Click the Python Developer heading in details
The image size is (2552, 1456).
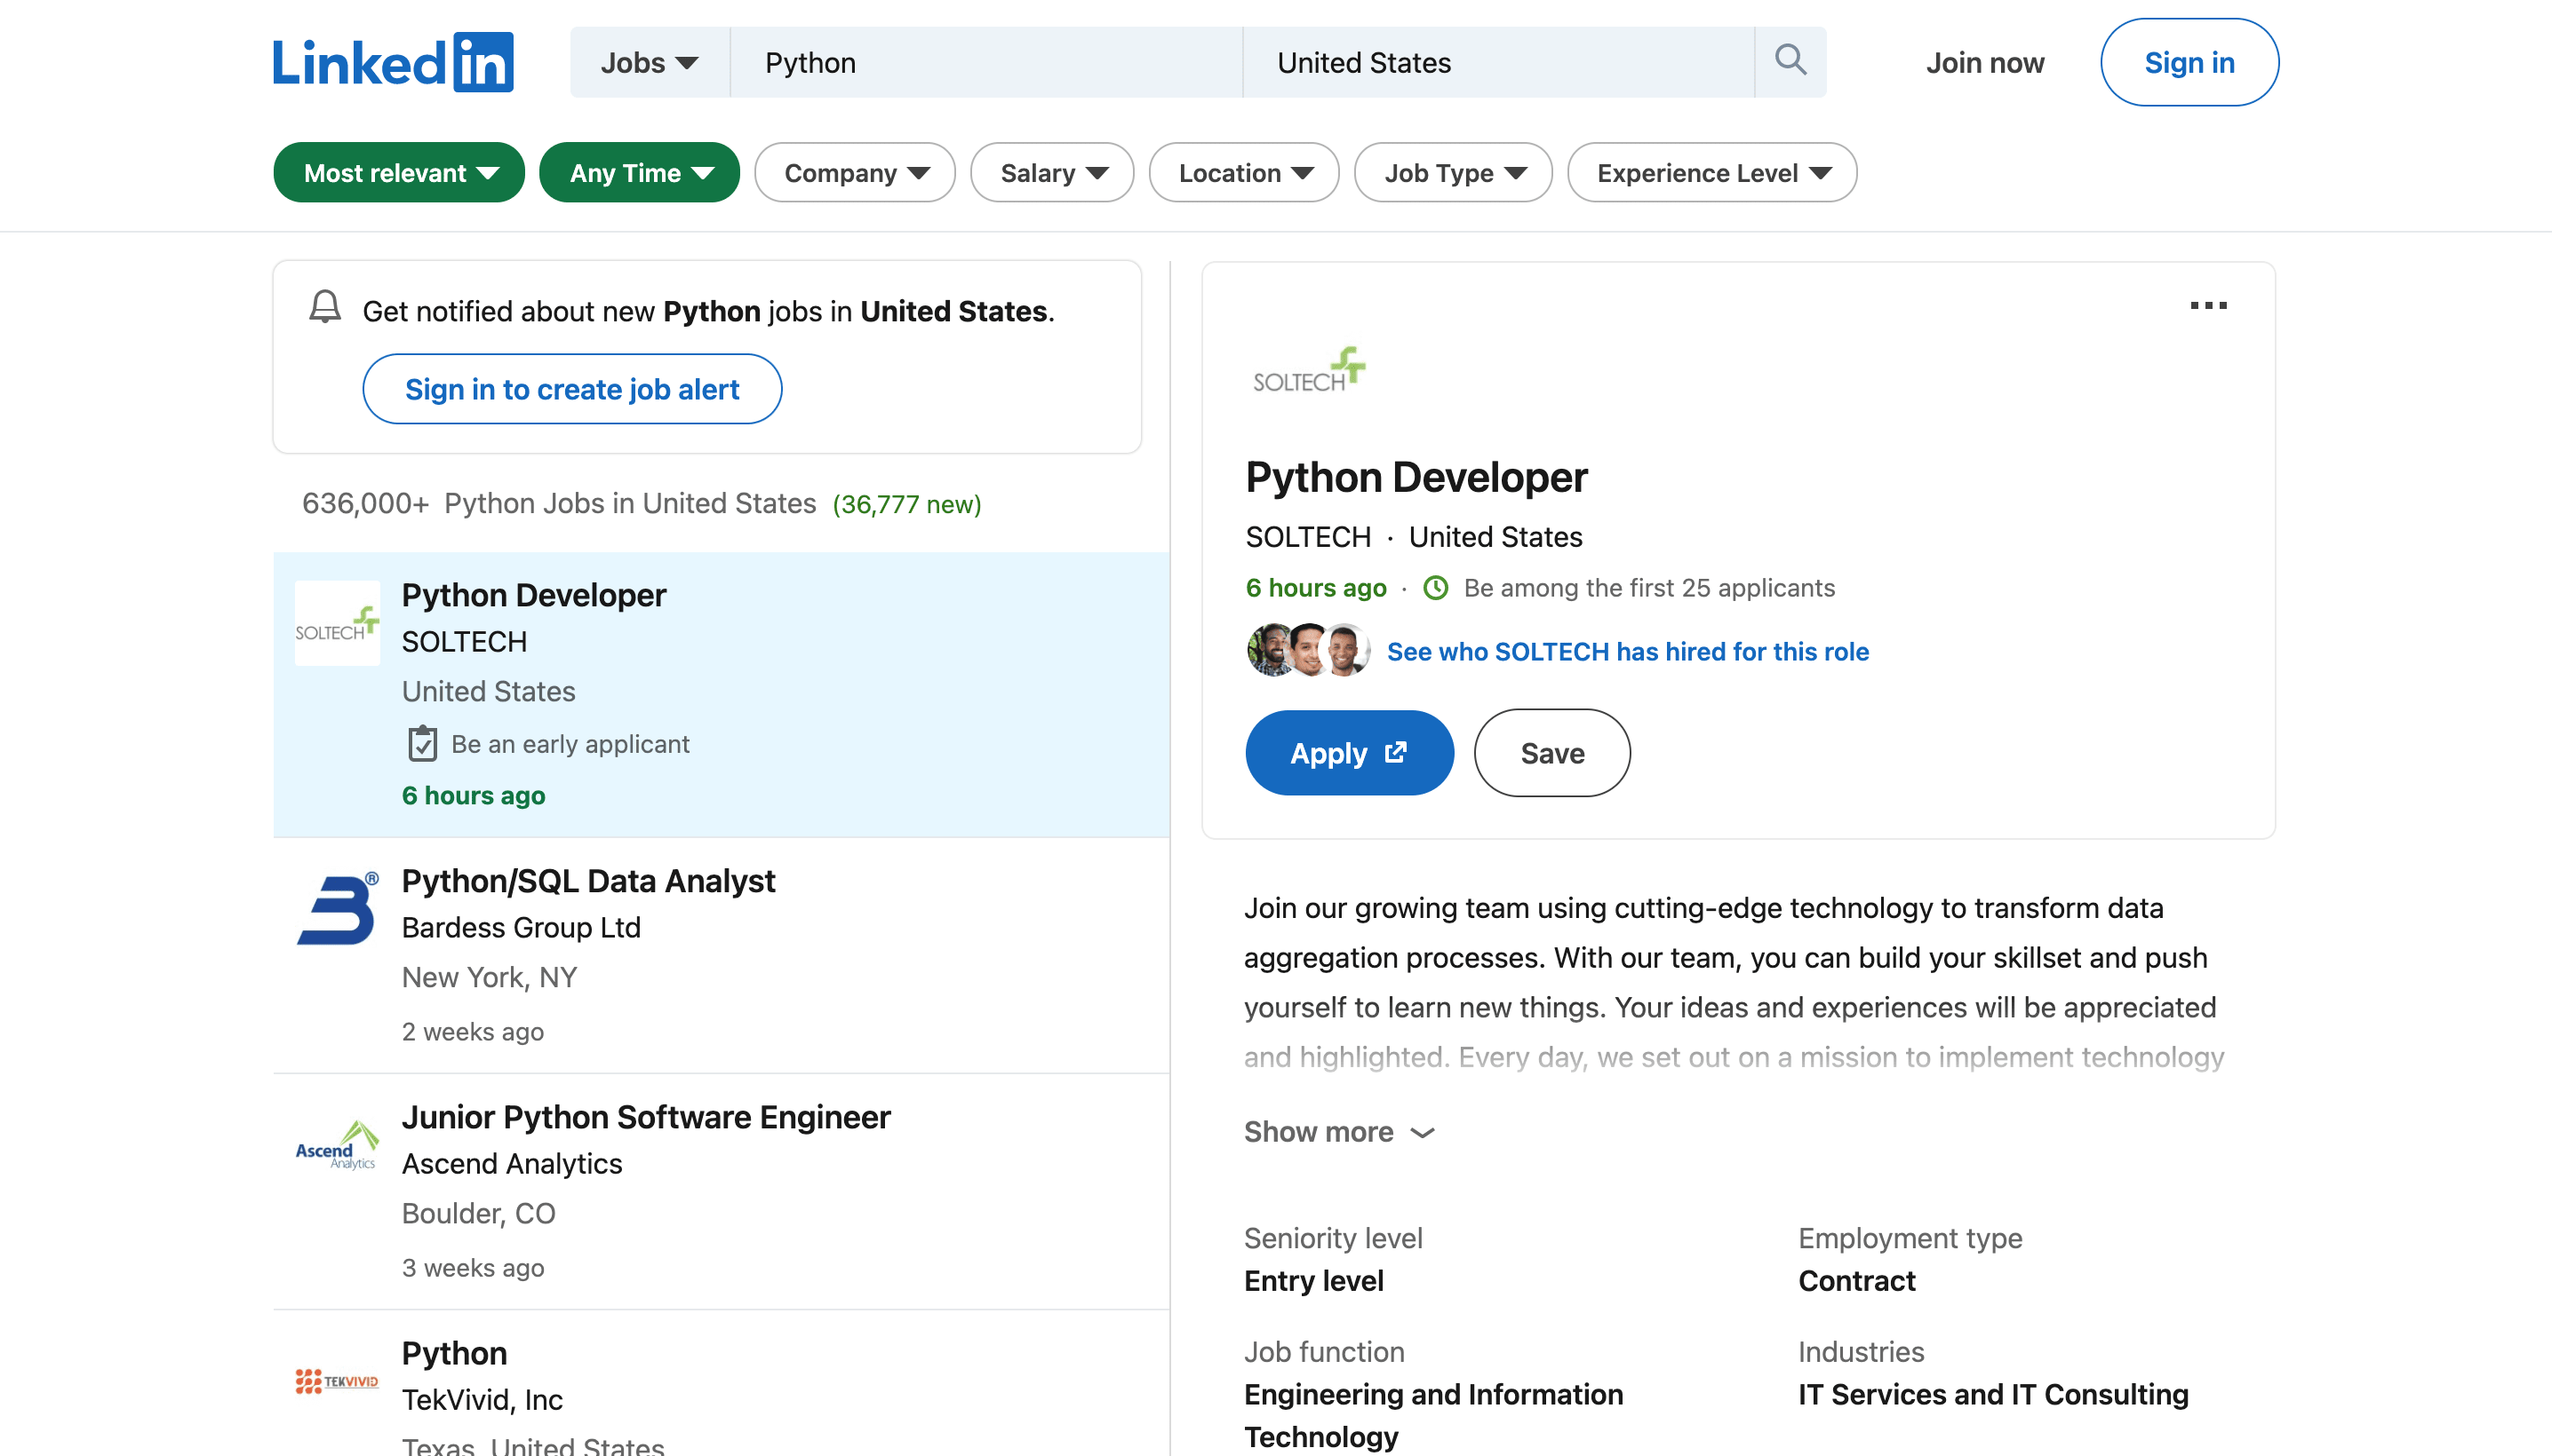click(x=1416, y=476)
